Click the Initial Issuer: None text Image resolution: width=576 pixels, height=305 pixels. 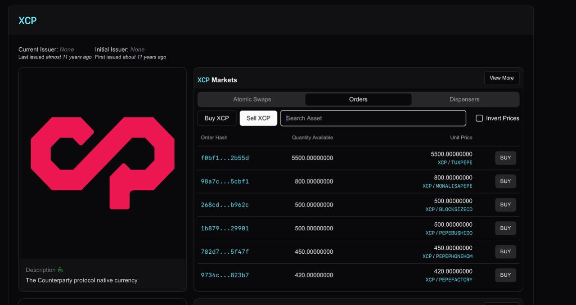coord(120,49)
